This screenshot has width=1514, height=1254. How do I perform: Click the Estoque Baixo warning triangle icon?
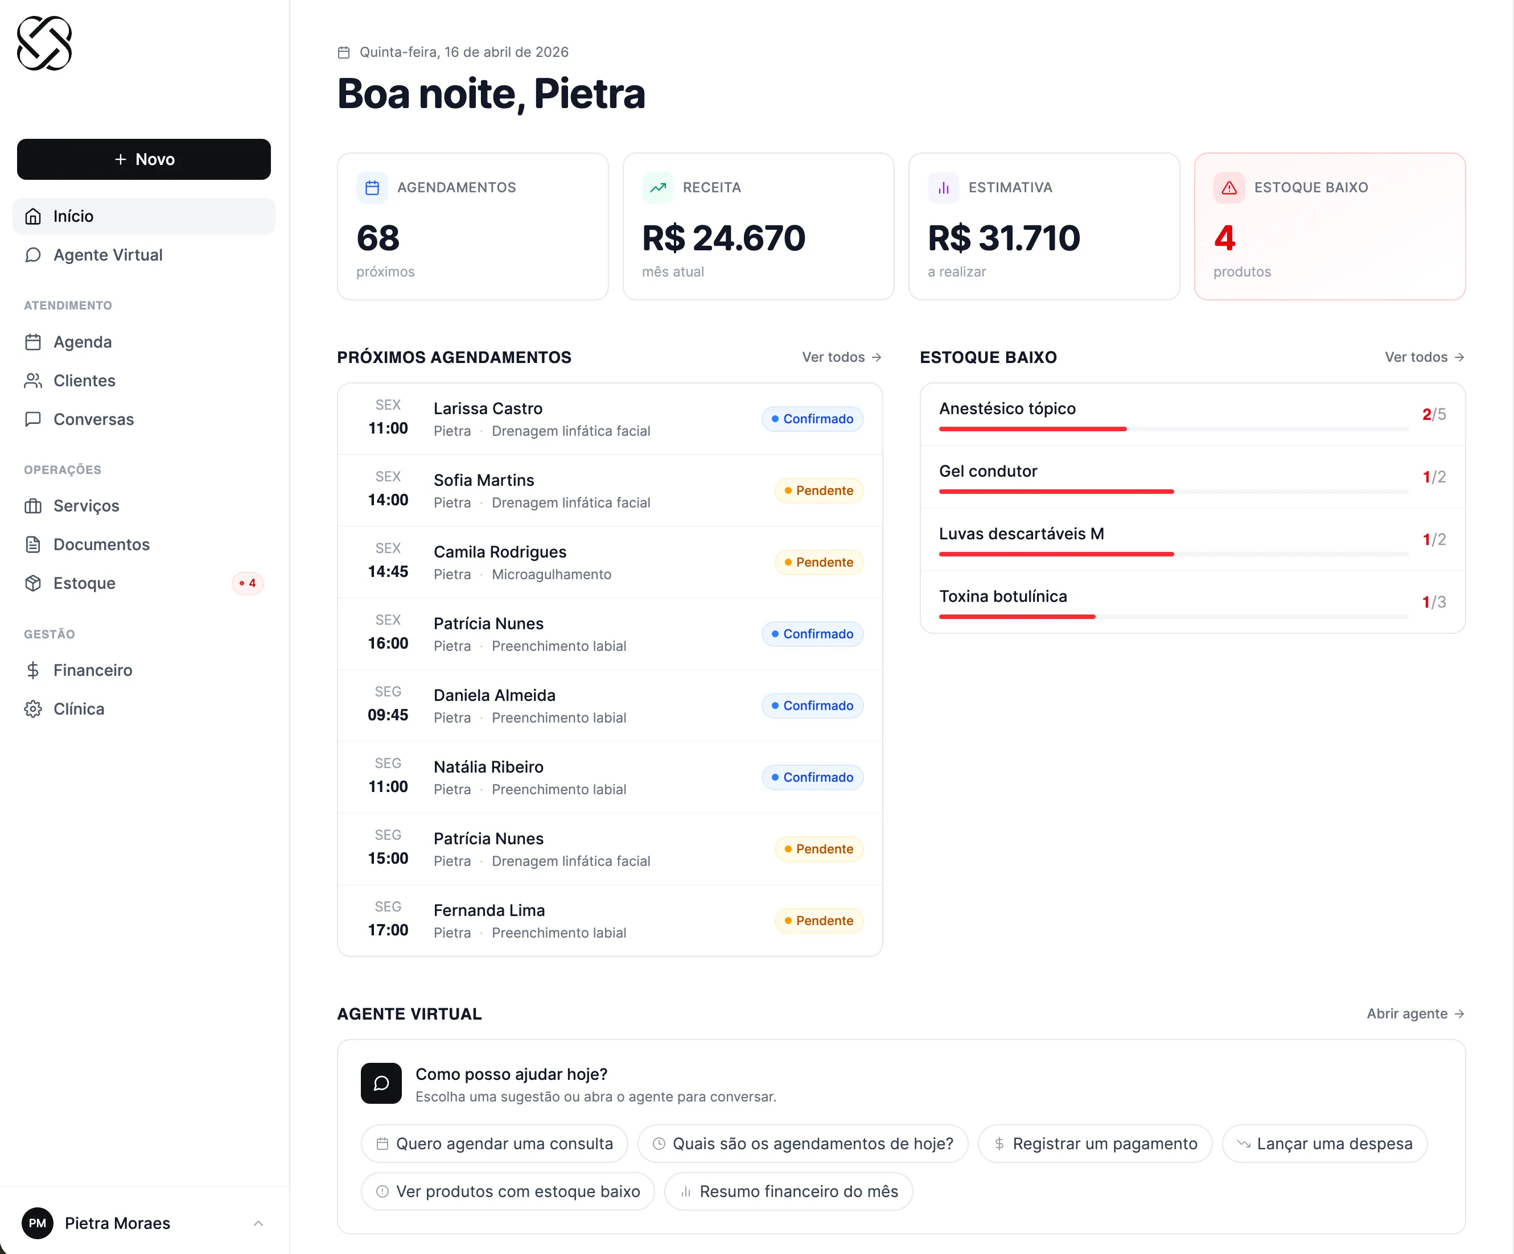[x=1229, y=188]
